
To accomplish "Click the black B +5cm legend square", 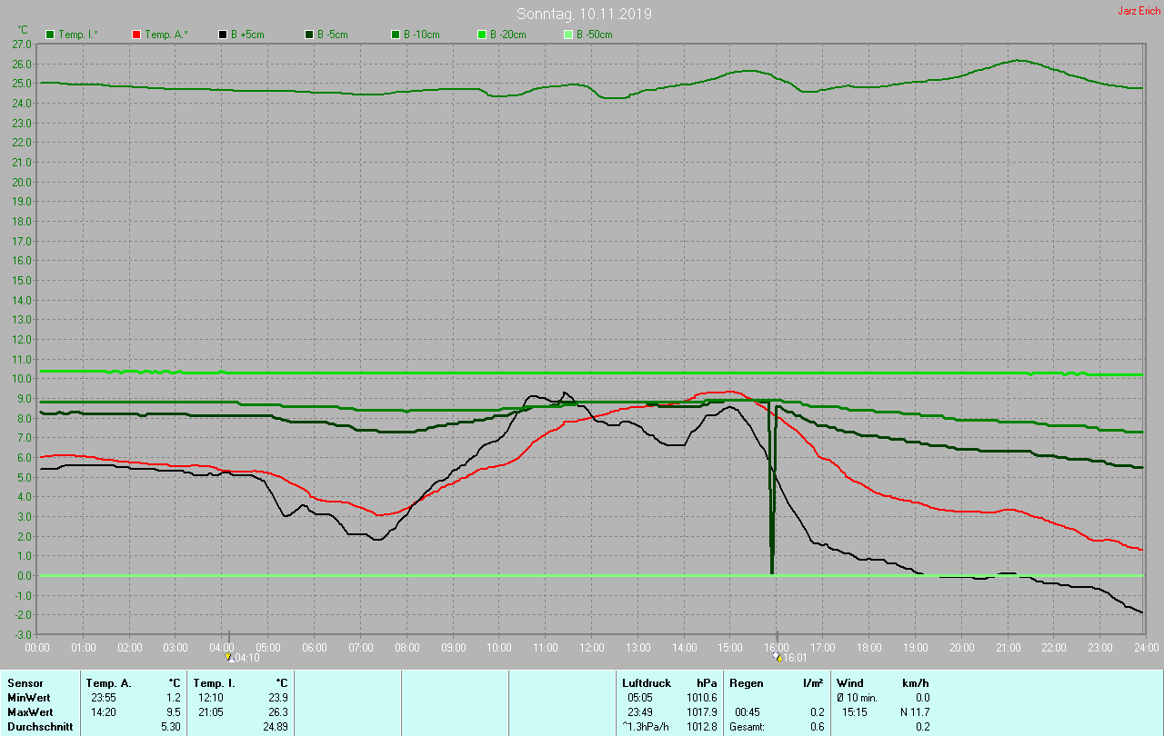I will point(222,35).
